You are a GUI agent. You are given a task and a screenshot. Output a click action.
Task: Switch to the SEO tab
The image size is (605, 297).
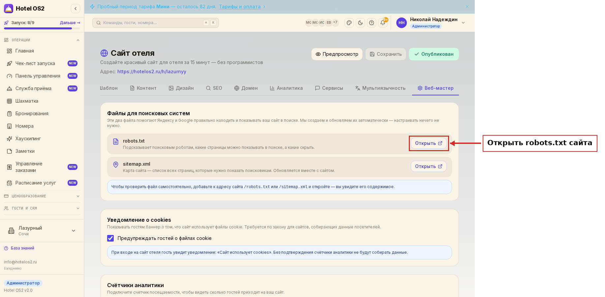click(214, 88)
